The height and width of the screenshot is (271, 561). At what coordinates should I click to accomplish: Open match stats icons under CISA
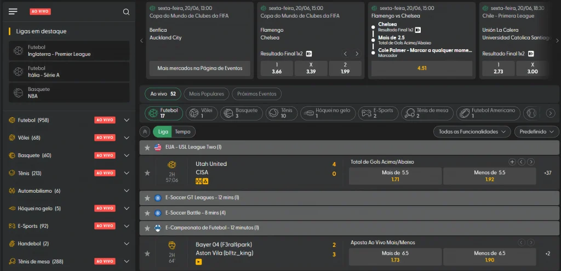coord(202,181)
